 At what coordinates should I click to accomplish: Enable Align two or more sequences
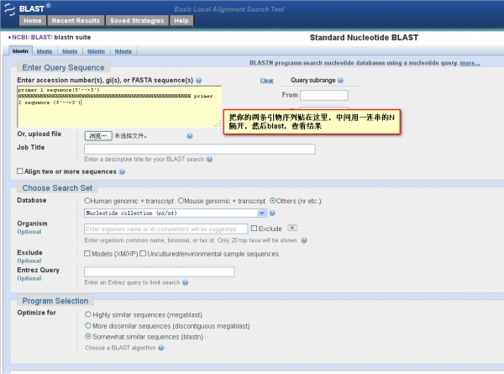[20, 171]
